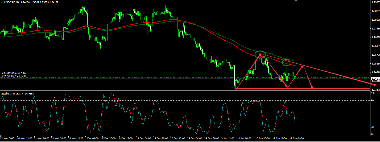The width and height of the screenshot is (380, 142).
Task: Click the 1.28765 price scale label
Action: pos(375,11)
